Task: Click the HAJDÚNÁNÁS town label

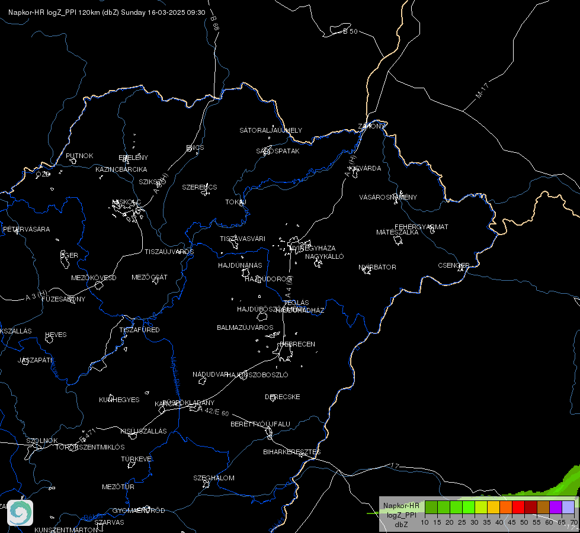Action: click(240, 265)
